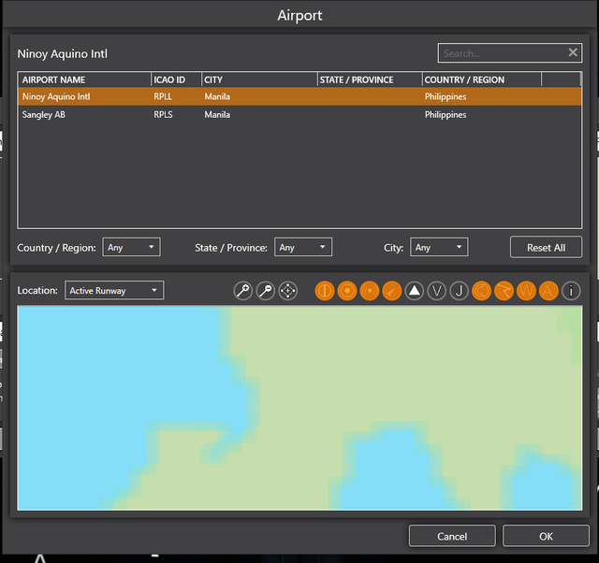Screen dimensions: 599x563
Task: Clear the search box with the X
Action: [x=573, y=52]
